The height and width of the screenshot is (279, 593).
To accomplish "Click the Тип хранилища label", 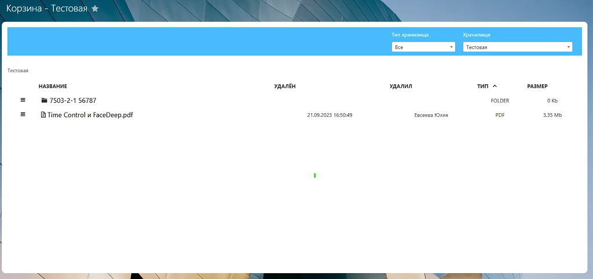I will point(410,35).
